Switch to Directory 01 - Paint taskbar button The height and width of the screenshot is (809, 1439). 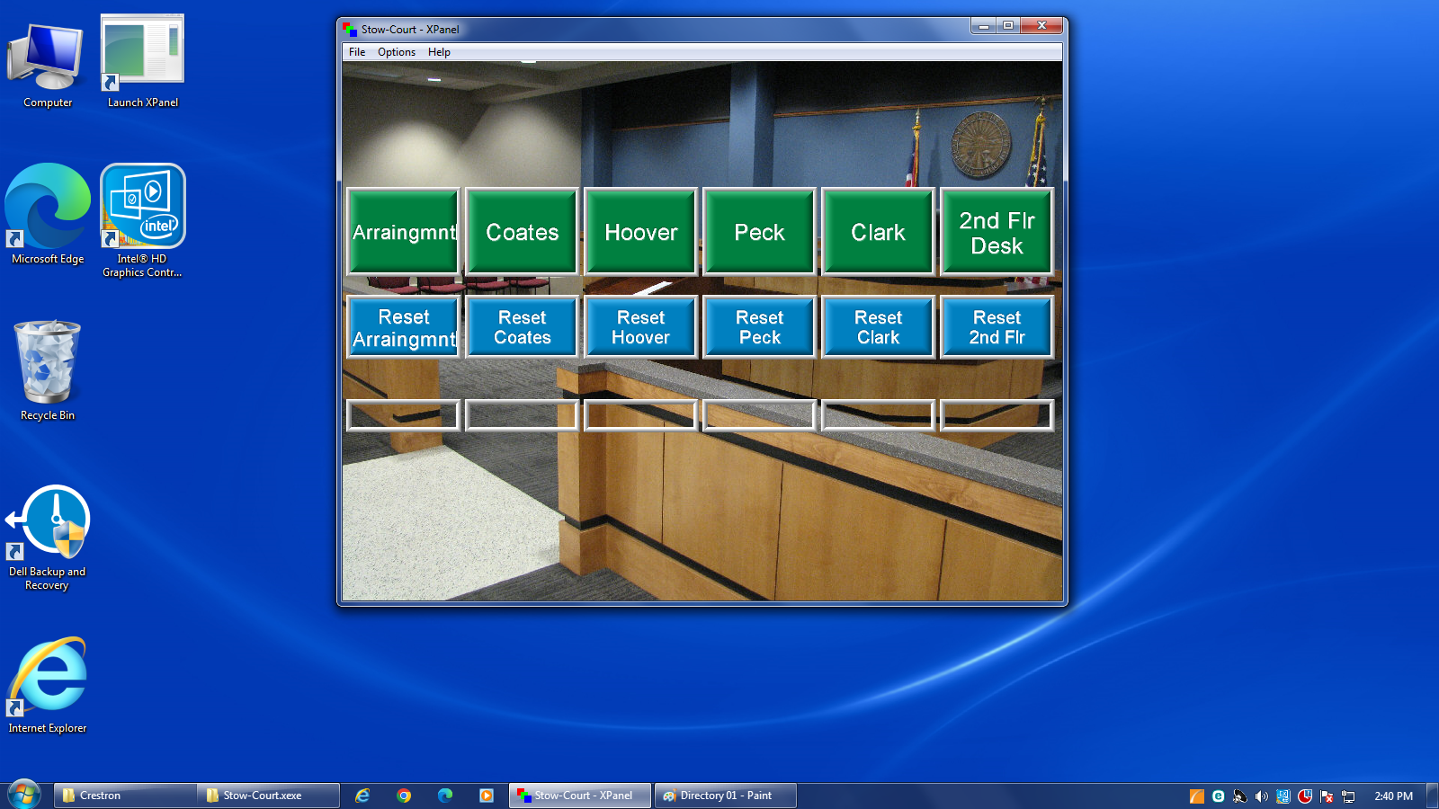click(x=726, y=796)
